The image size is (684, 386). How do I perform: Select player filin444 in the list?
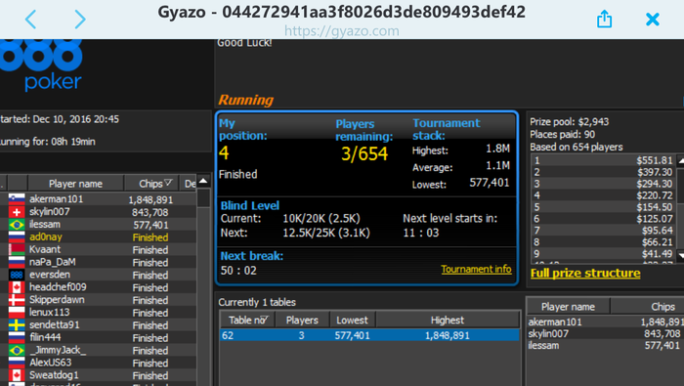pyautogui.click(x=45, y=337)
